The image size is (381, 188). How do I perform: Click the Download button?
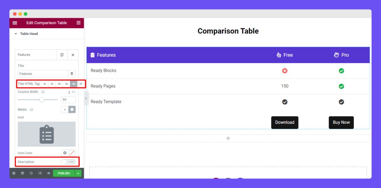[285, 123]
